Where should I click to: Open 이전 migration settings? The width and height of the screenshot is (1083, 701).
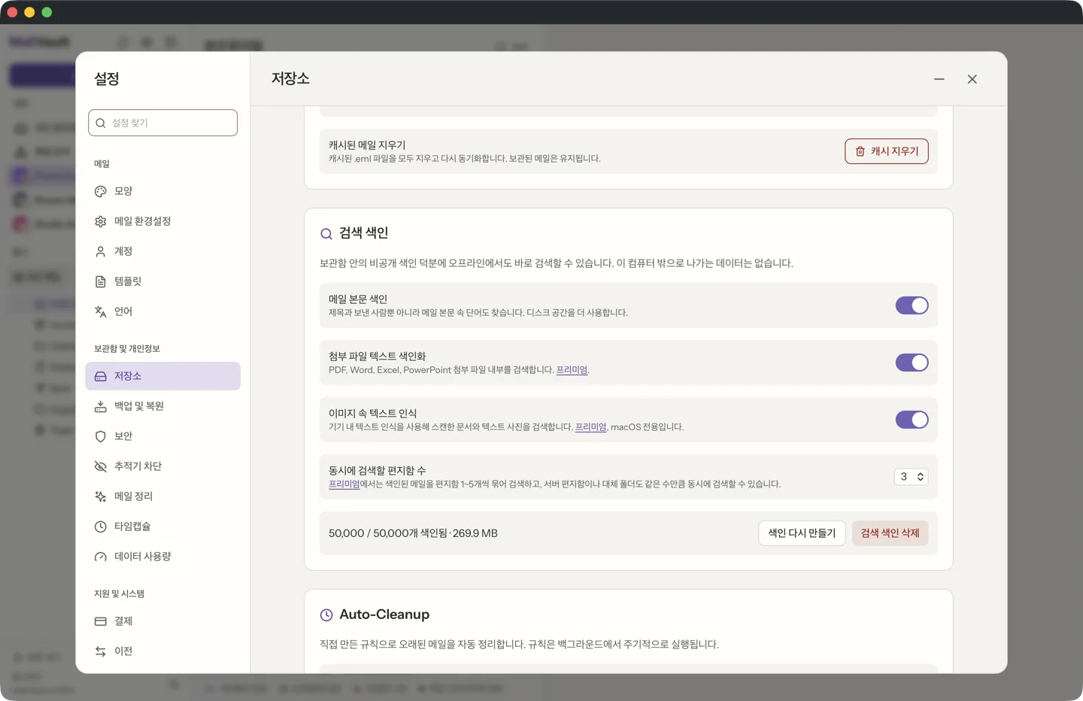(162, 651)
